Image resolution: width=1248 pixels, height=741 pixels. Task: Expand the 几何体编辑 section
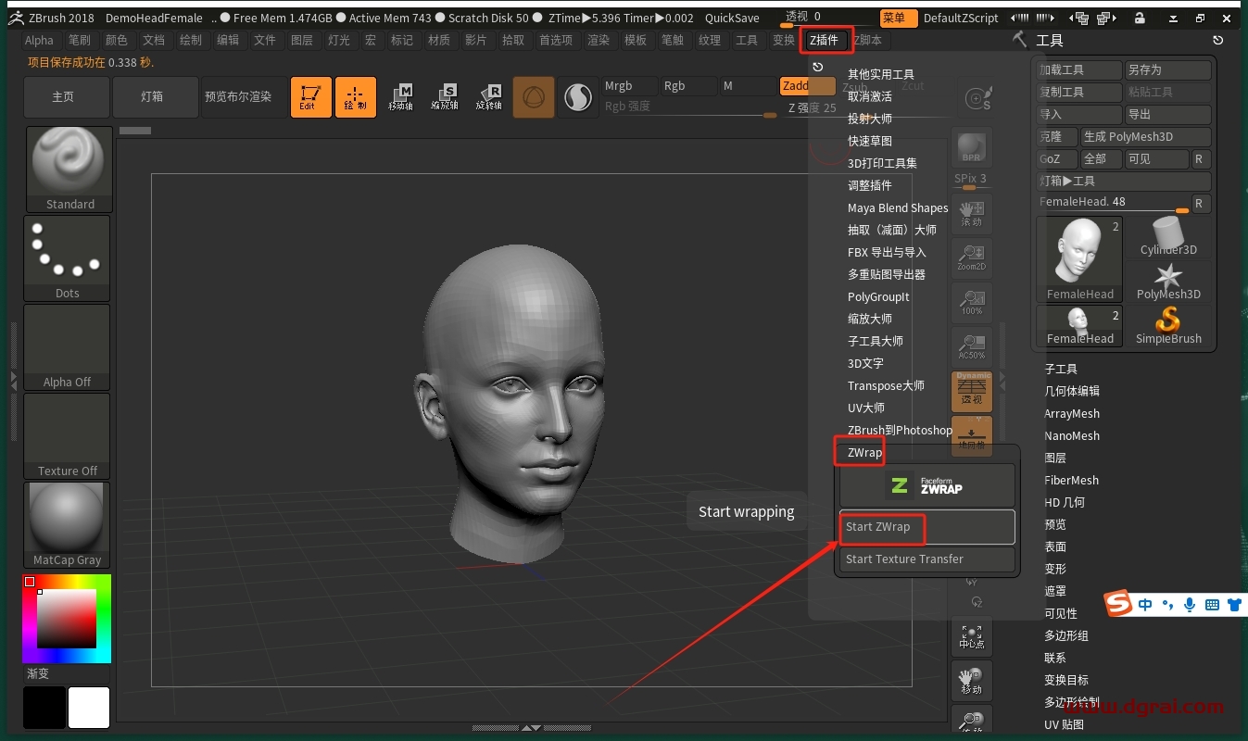click(x=1072, y=391)
